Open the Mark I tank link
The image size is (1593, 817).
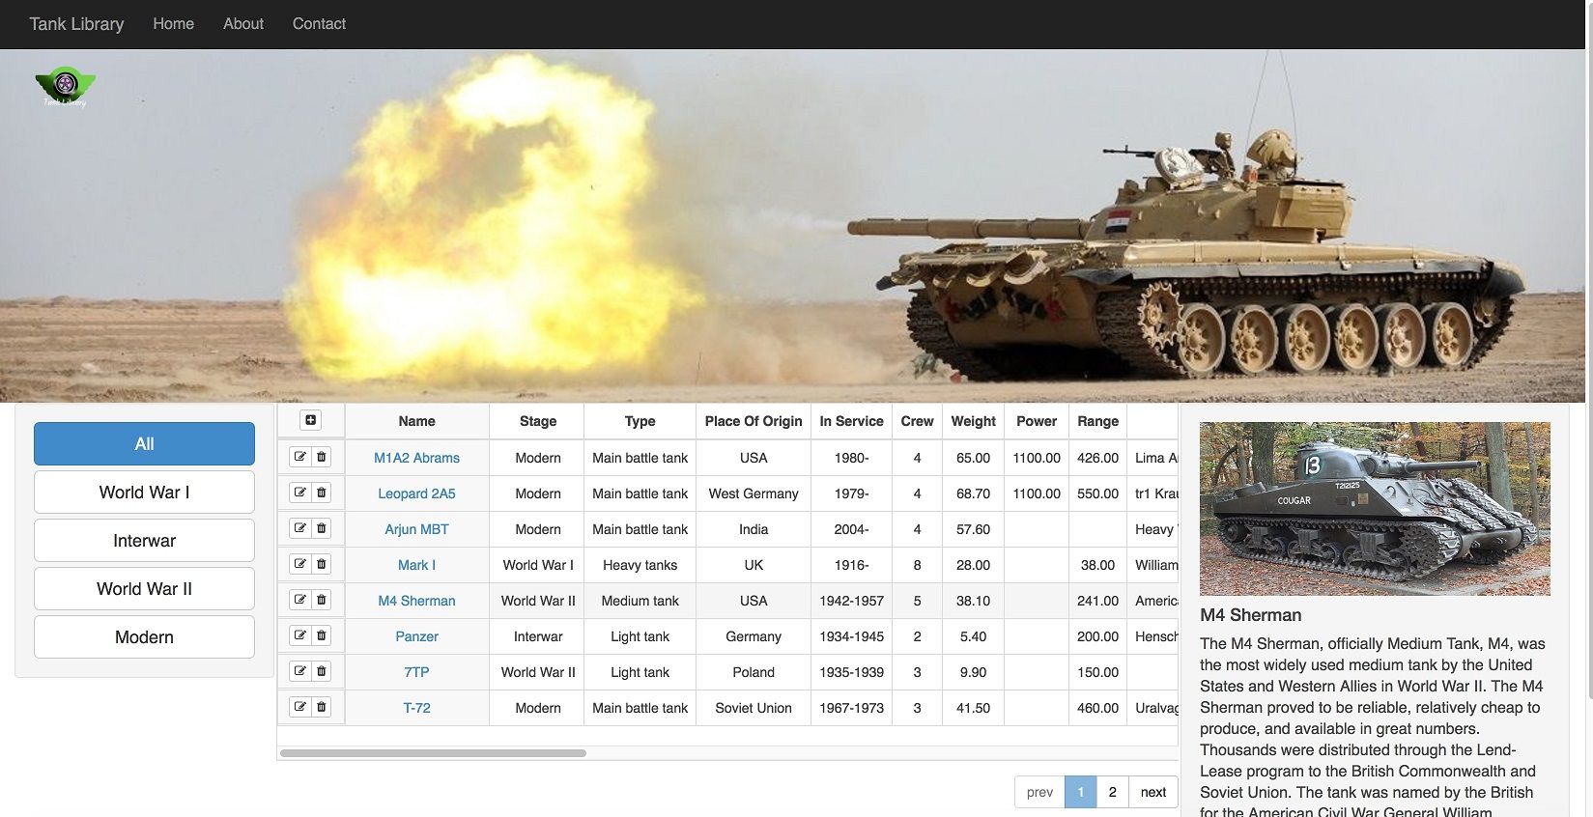click(x=416, y=565)
